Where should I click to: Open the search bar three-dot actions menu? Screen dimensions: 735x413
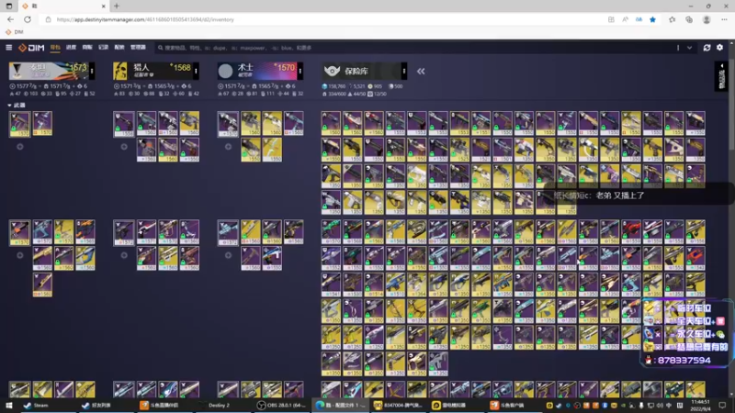678,48
